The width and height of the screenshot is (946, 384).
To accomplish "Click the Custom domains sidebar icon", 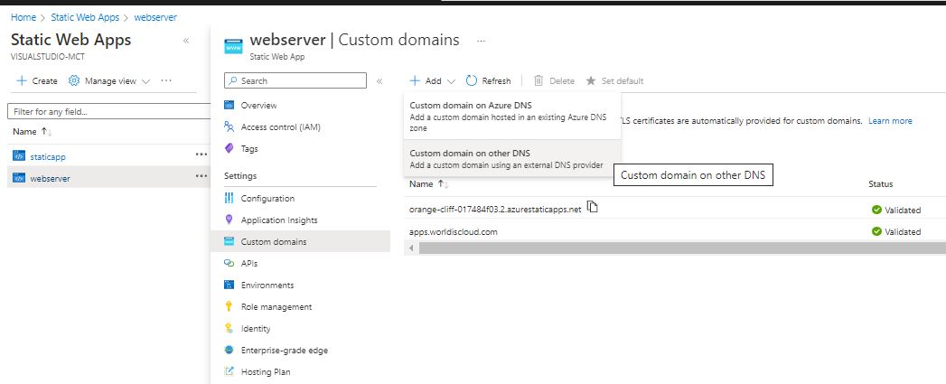I will coord(229,241).
